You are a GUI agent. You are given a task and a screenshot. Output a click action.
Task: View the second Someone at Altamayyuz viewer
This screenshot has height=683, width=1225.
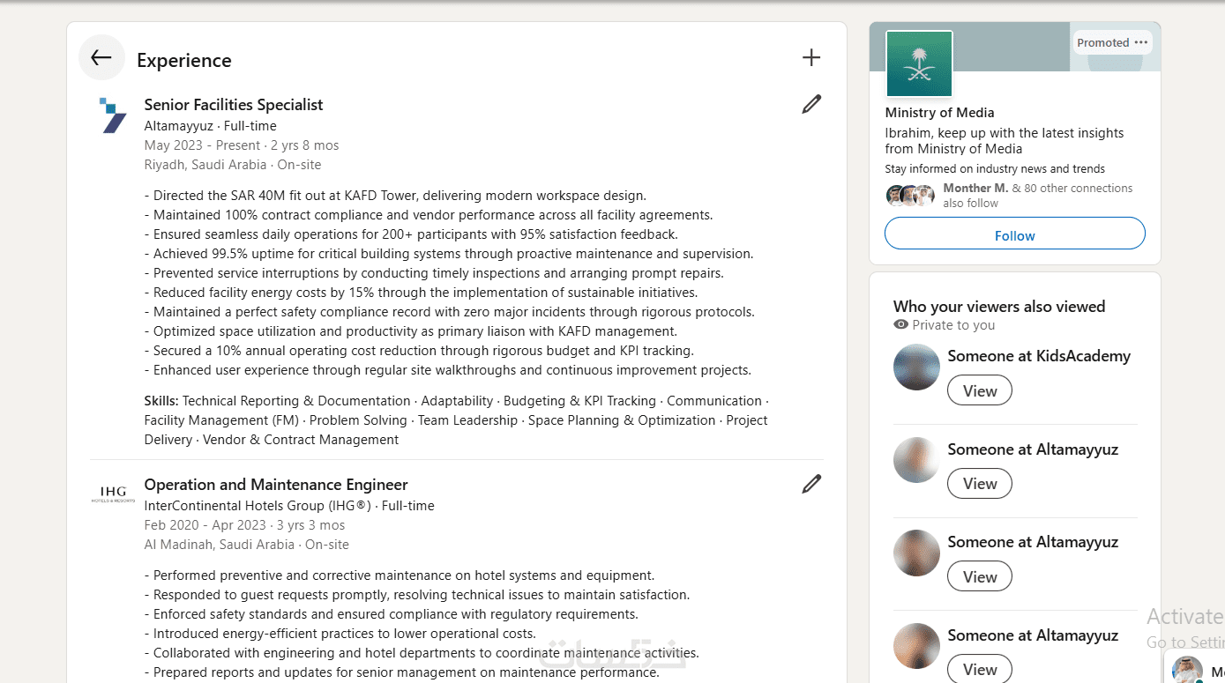[x=979, y=576]
